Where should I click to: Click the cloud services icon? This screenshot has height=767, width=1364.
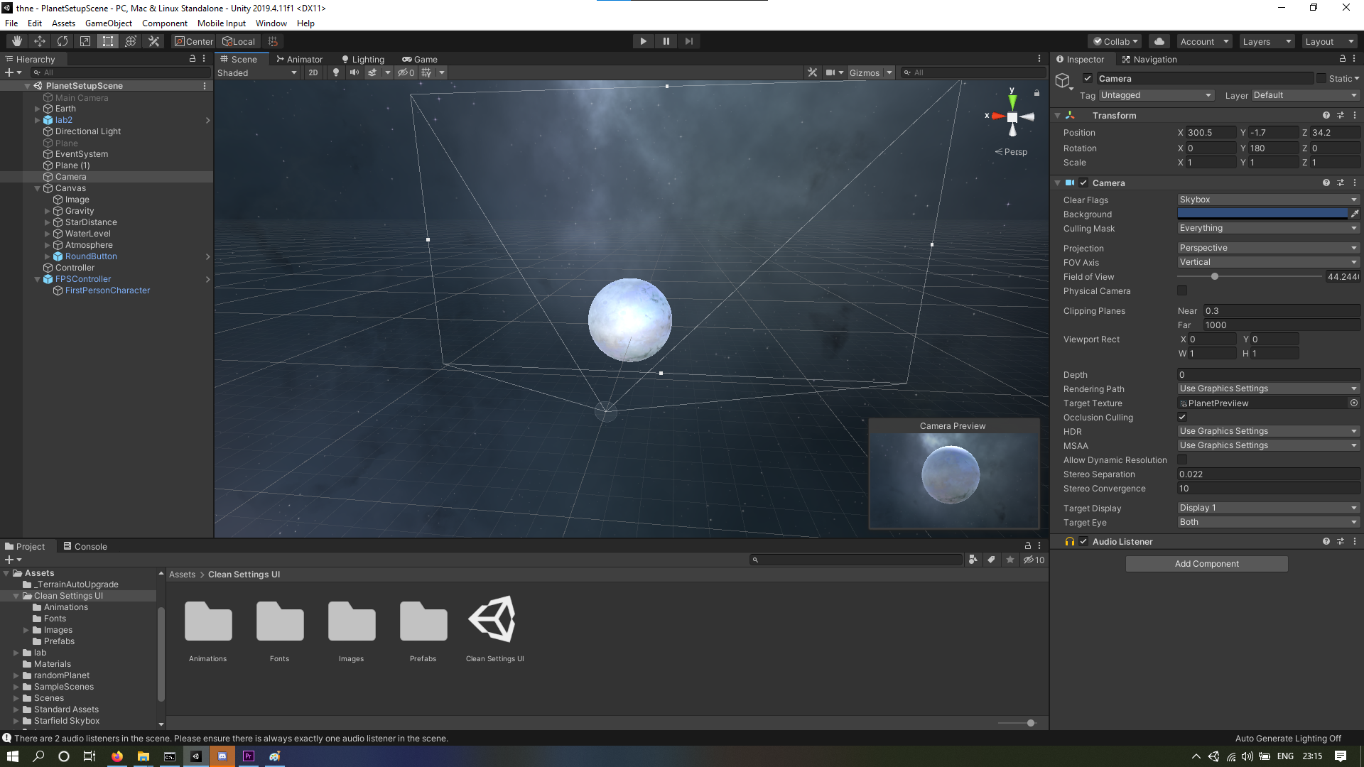point(1159,41)
